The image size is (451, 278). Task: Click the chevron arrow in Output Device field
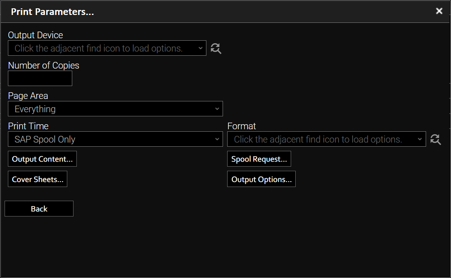point(200,48)
